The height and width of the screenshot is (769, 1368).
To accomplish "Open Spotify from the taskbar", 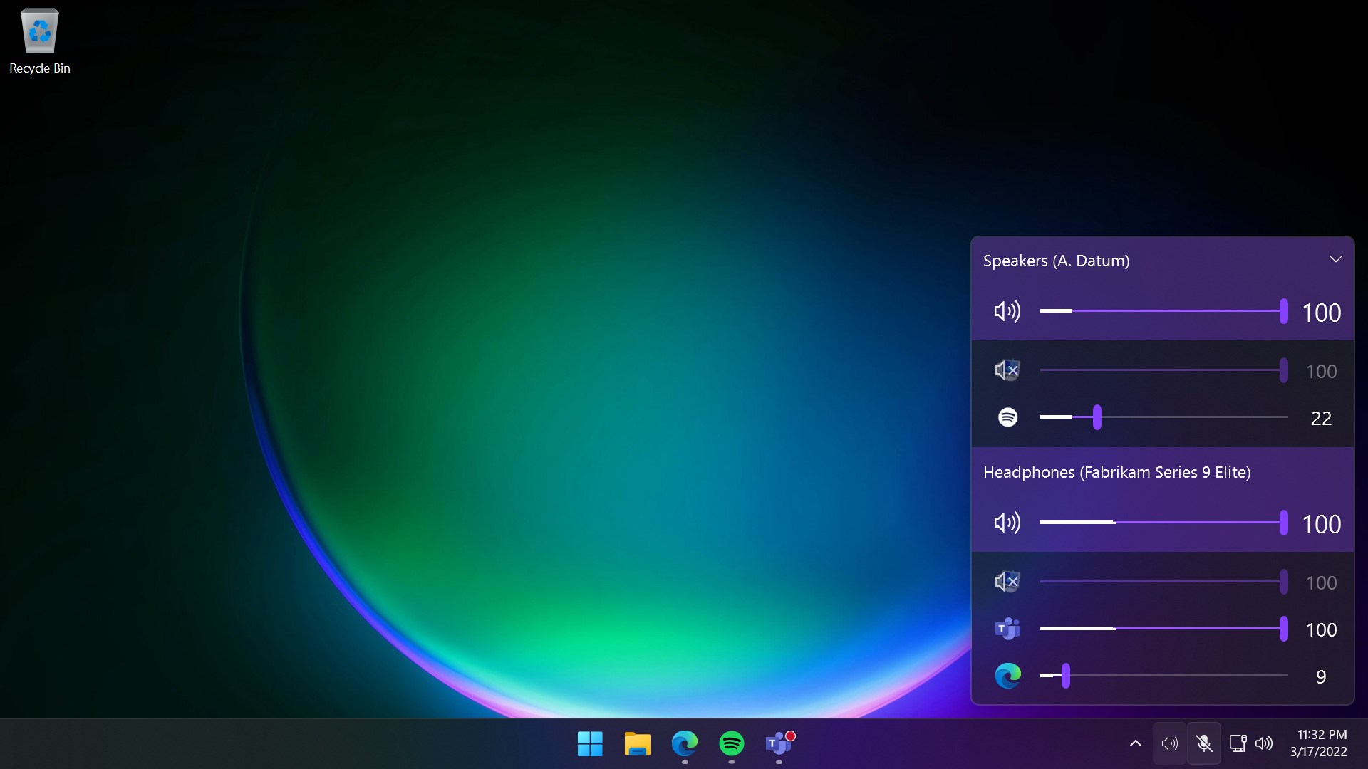I will pos(732,743).
